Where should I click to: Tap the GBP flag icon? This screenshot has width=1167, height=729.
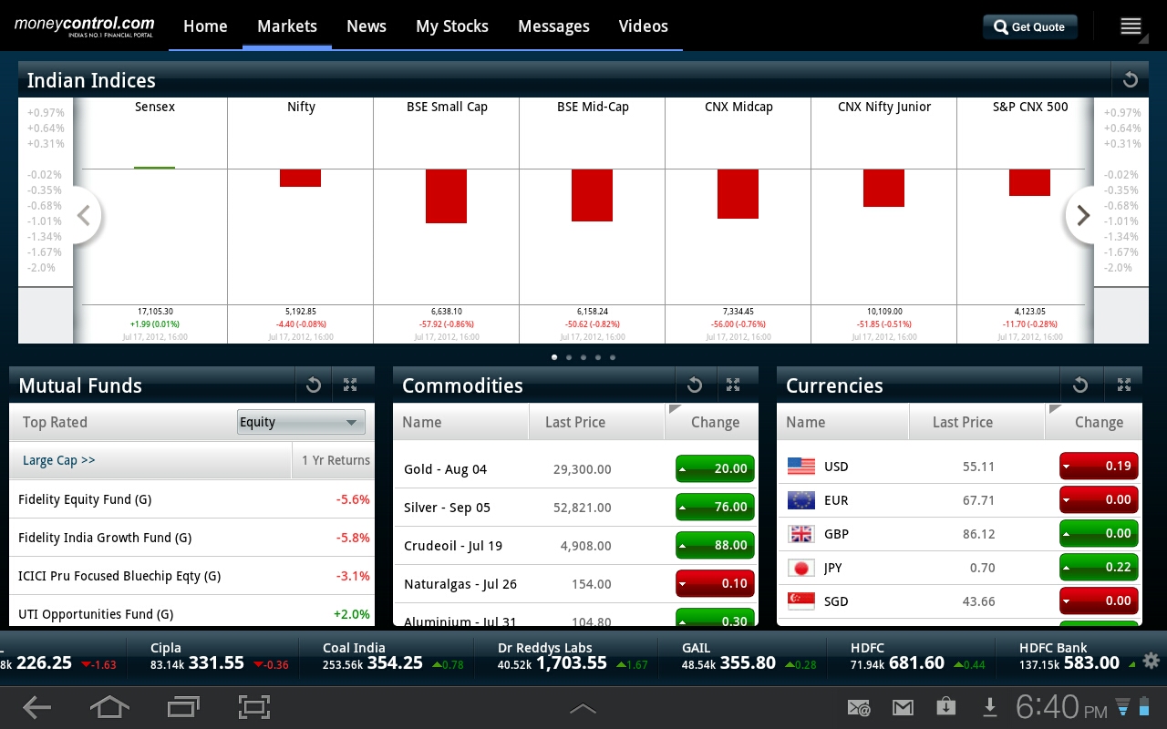point(800,533)
